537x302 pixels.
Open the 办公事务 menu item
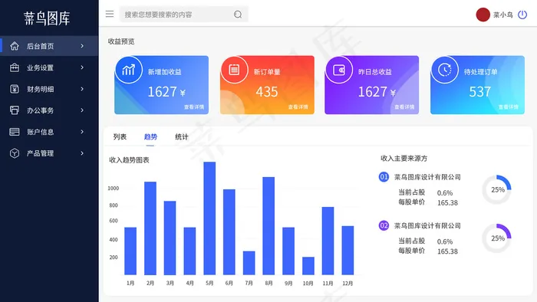coord(49,110)
